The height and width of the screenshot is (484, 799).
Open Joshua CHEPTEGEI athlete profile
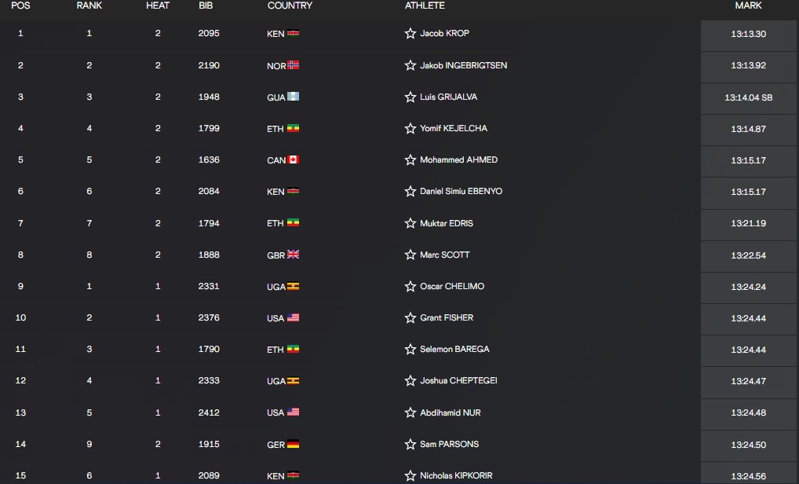458,380
